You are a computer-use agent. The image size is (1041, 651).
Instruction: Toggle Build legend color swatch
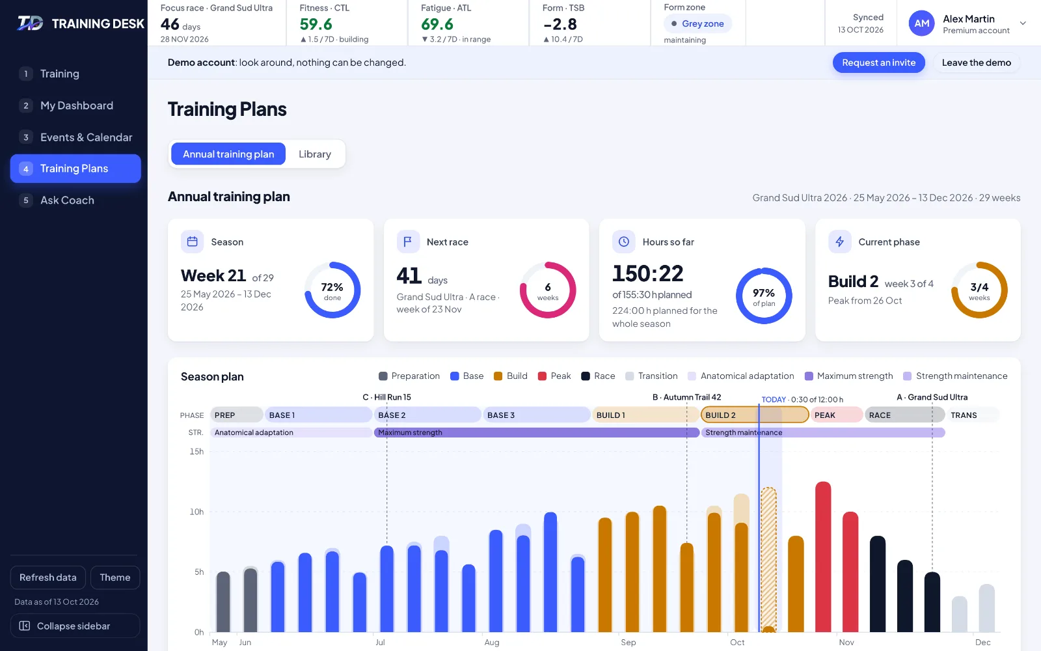[x=498, y=376]
